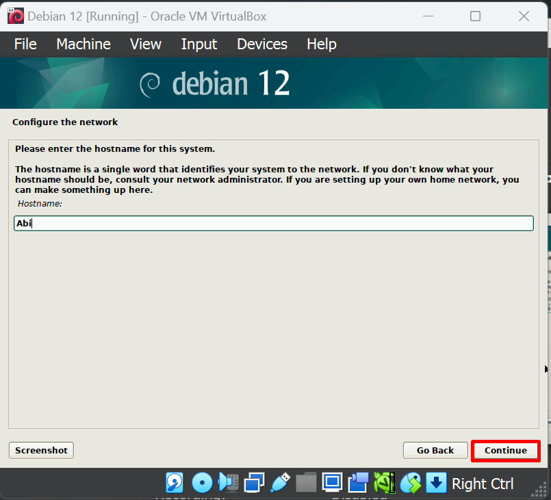Minimize the VirtualBox window
This screenshot has height=500, width=551.
(x=428, y=16)
